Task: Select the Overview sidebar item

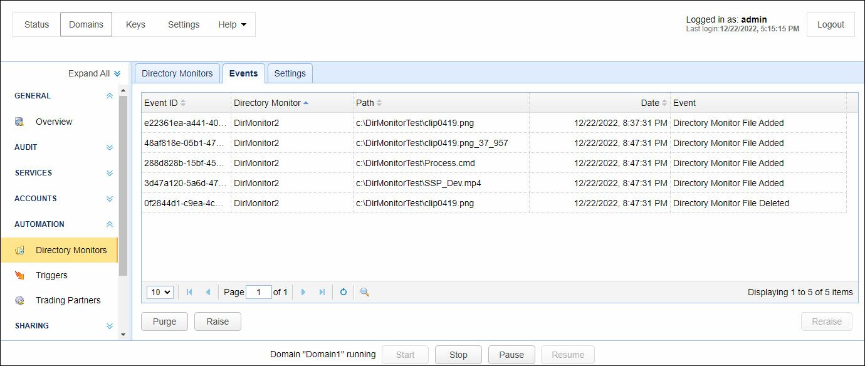Action: pyautogui.click(x=59, y=122)
